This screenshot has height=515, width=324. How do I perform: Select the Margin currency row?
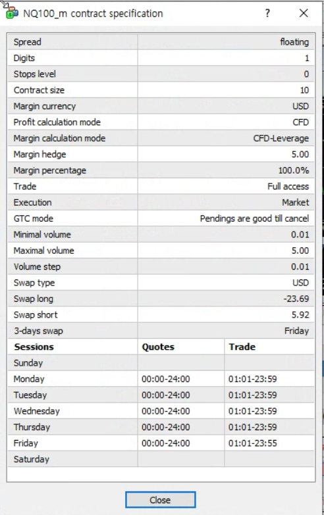[161, 106]
